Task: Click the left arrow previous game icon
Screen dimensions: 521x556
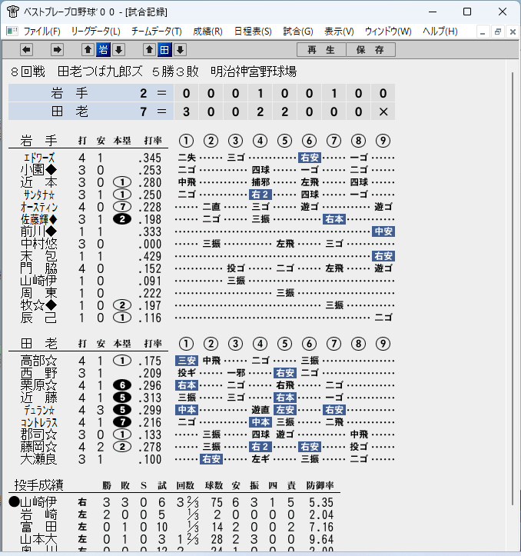Action: 27,50
